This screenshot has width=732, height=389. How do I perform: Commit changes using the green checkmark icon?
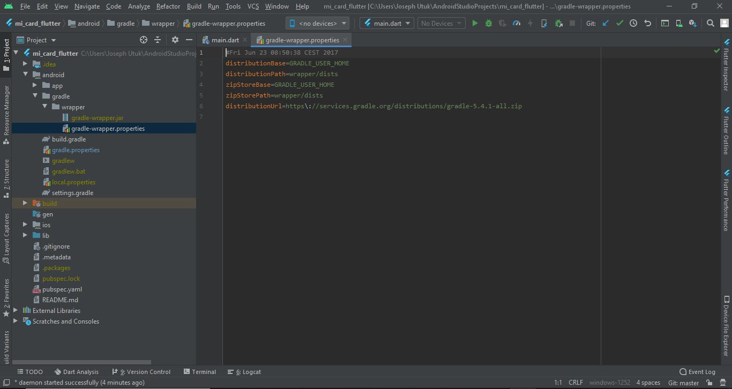pos(619,23)
